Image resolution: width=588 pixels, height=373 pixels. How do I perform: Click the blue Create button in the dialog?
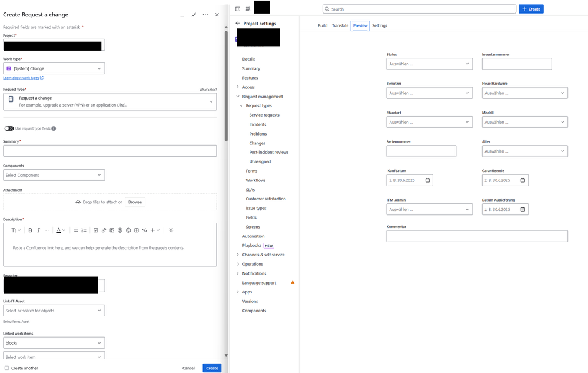211,367
